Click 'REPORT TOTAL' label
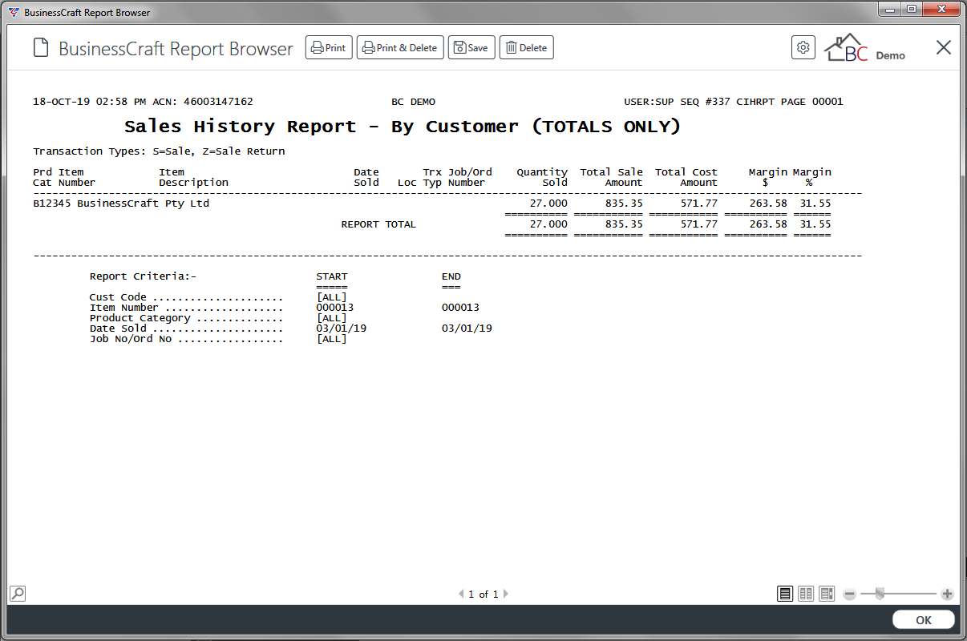967x641 pixels. [x=378, y=224]
